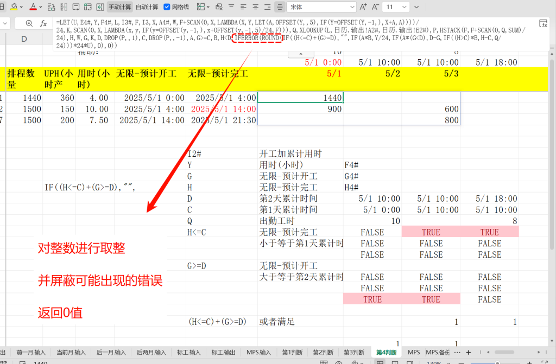This screenshot has height=364, width=556.
Task: Align text right in the cell
Action: point(267,7)
